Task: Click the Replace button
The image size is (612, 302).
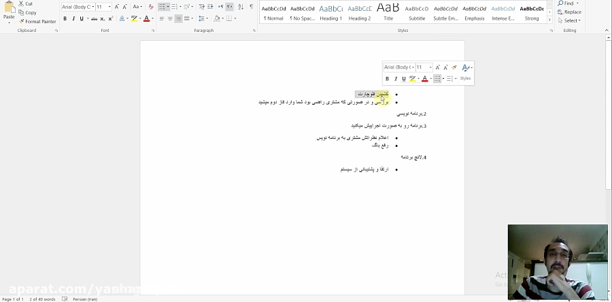Action: (x=569, y=12)
